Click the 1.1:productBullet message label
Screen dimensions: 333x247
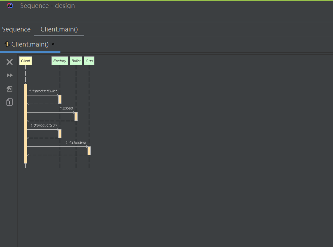[x=43, y=91]
